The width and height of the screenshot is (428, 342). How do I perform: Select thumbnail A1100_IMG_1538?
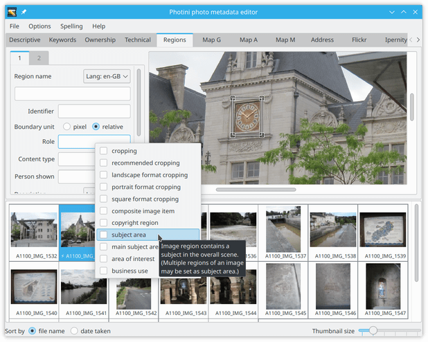[333, 233]
